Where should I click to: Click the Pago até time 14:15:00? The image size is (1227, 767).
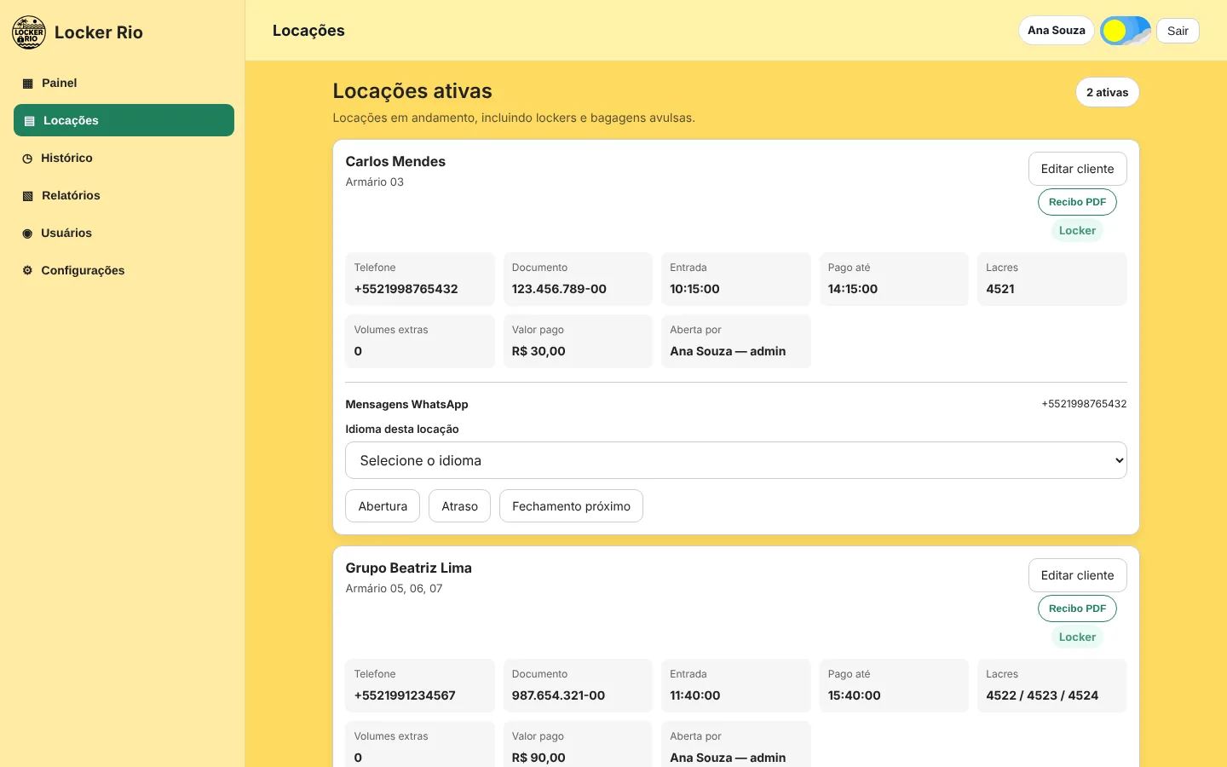853,289
